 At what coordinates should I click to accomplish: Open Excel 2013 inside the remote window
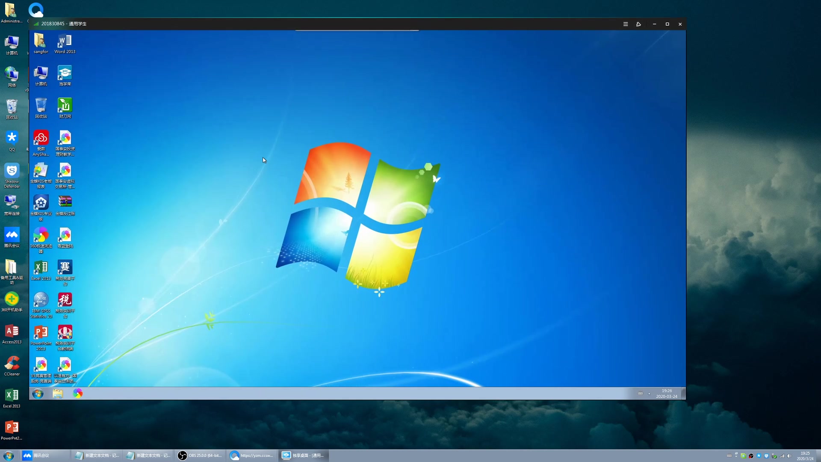pyautogui.click(x=41, y=270)
